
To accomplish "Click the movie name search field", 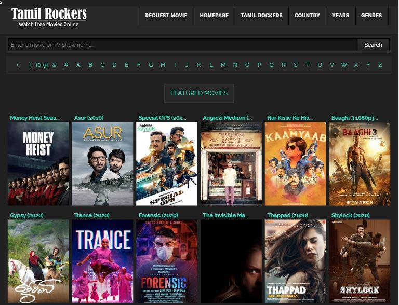I will [x=182, y=45].
